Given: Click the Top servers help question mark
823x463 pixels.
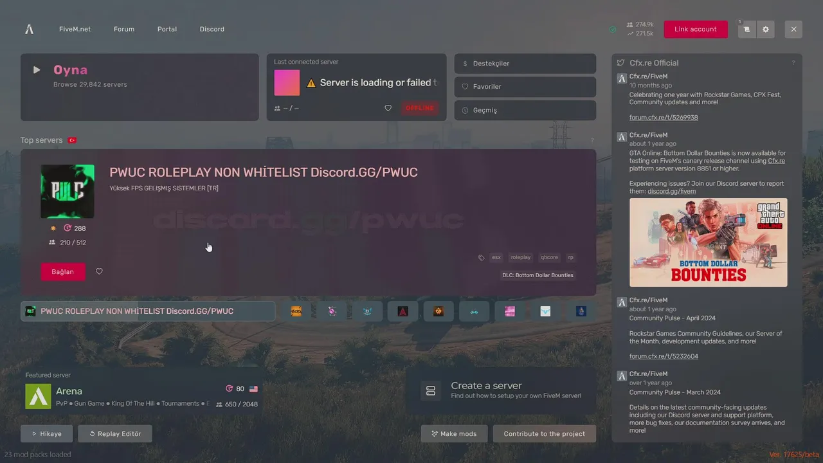Looking at the screenshot, I should [592, 140].
